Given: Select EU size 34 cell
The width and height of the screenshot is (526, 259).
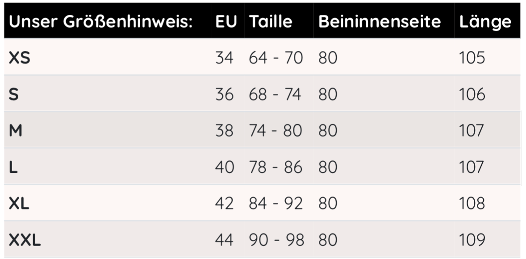Looking at the screenshot, I should click(x=224, y=58).
